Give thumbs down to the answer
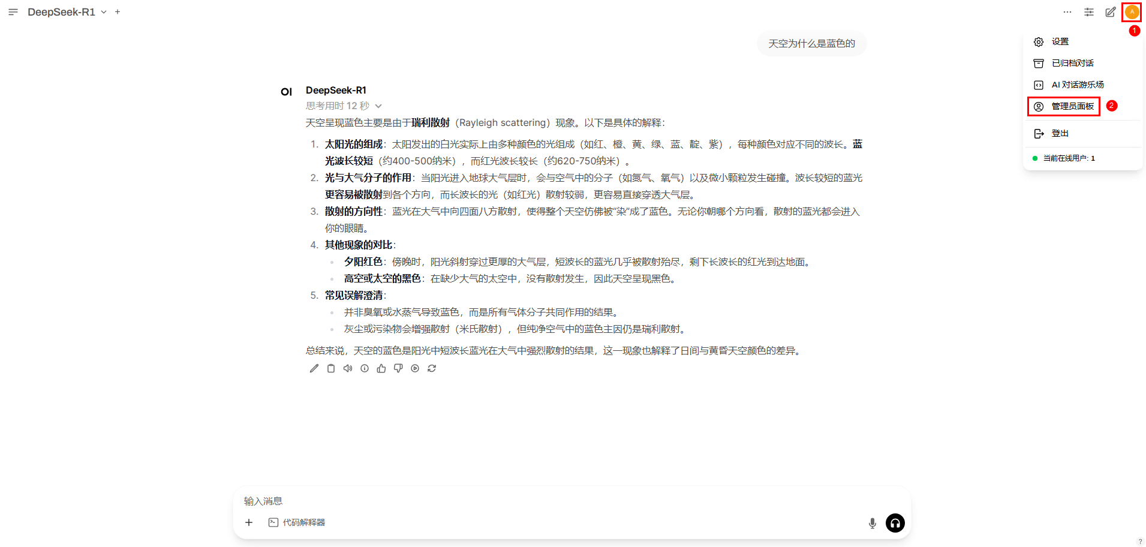Viewport: 1146px width, 547px height. [398, 368]
